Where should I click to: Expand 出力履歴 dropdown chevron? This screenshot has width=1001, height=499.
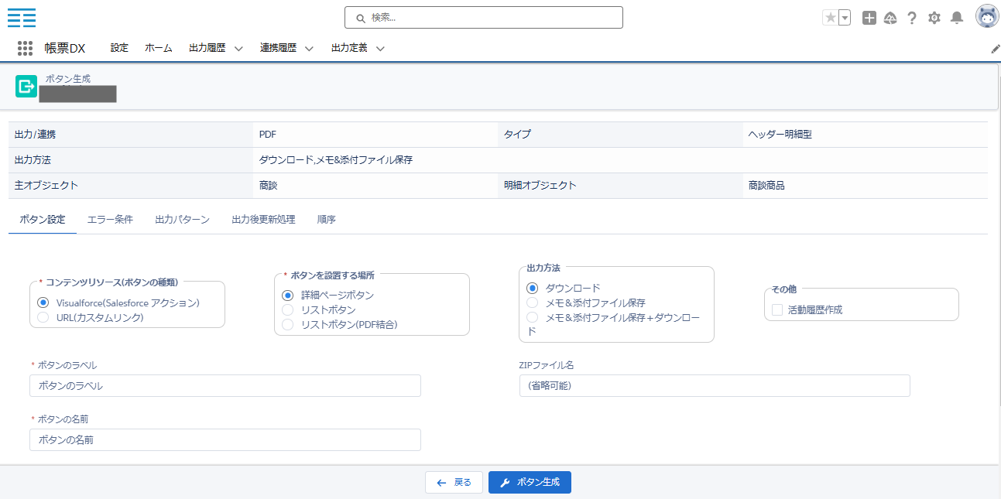click(238, 49)
